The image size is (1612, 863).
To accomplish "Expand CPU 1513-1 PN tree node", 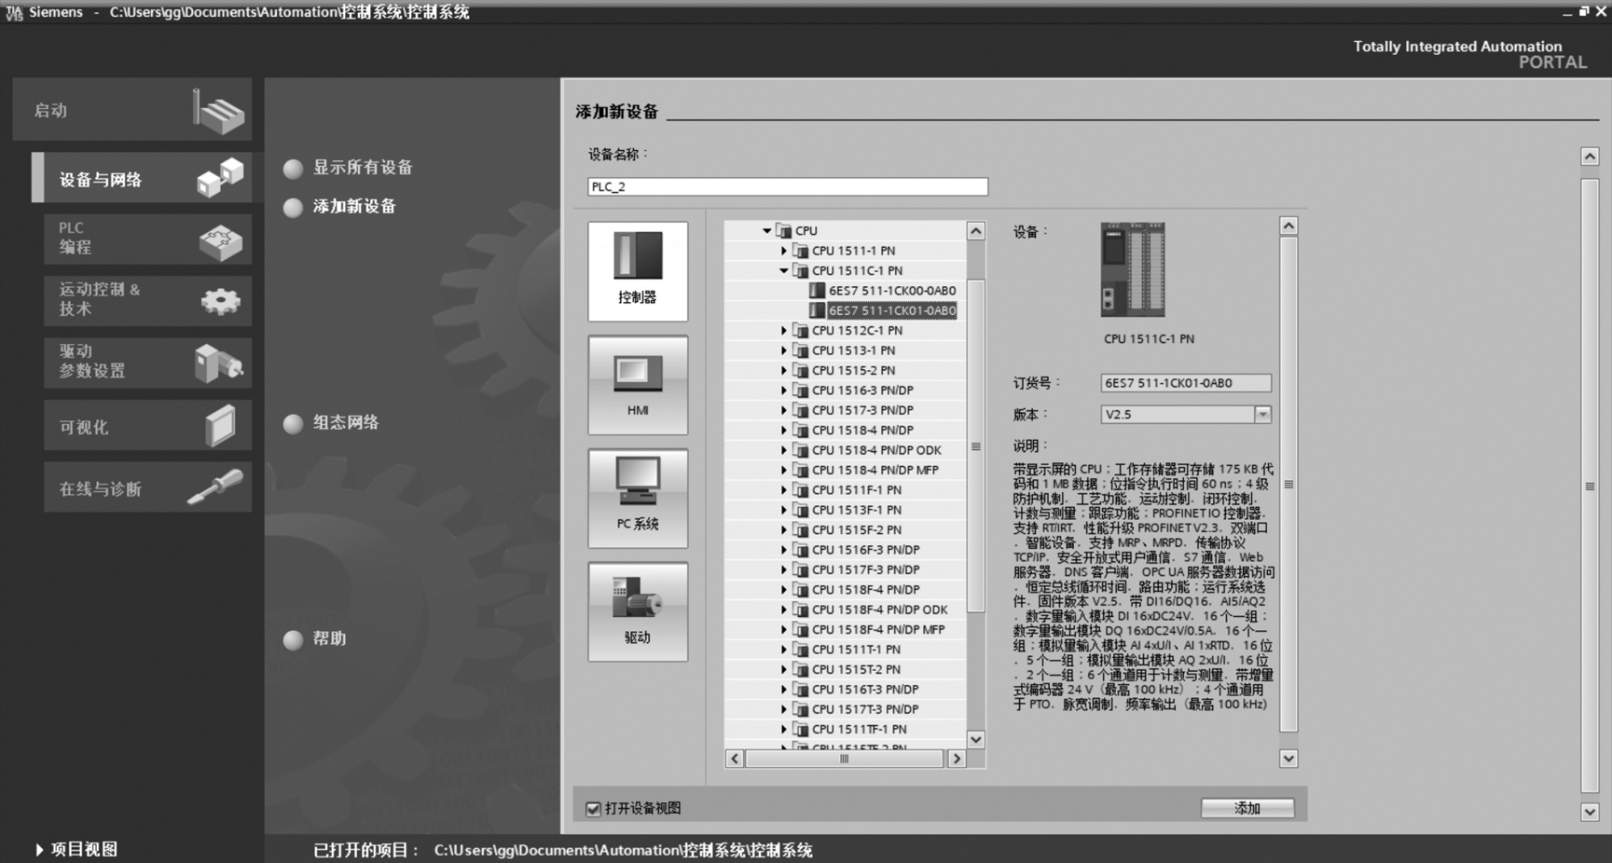I will (783, 350).
